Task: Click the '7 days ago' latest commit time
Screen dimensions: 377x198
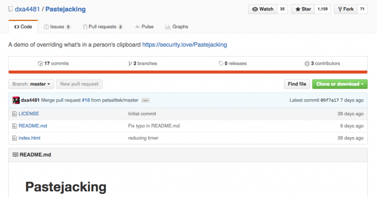Action: (x=352, y=100)
